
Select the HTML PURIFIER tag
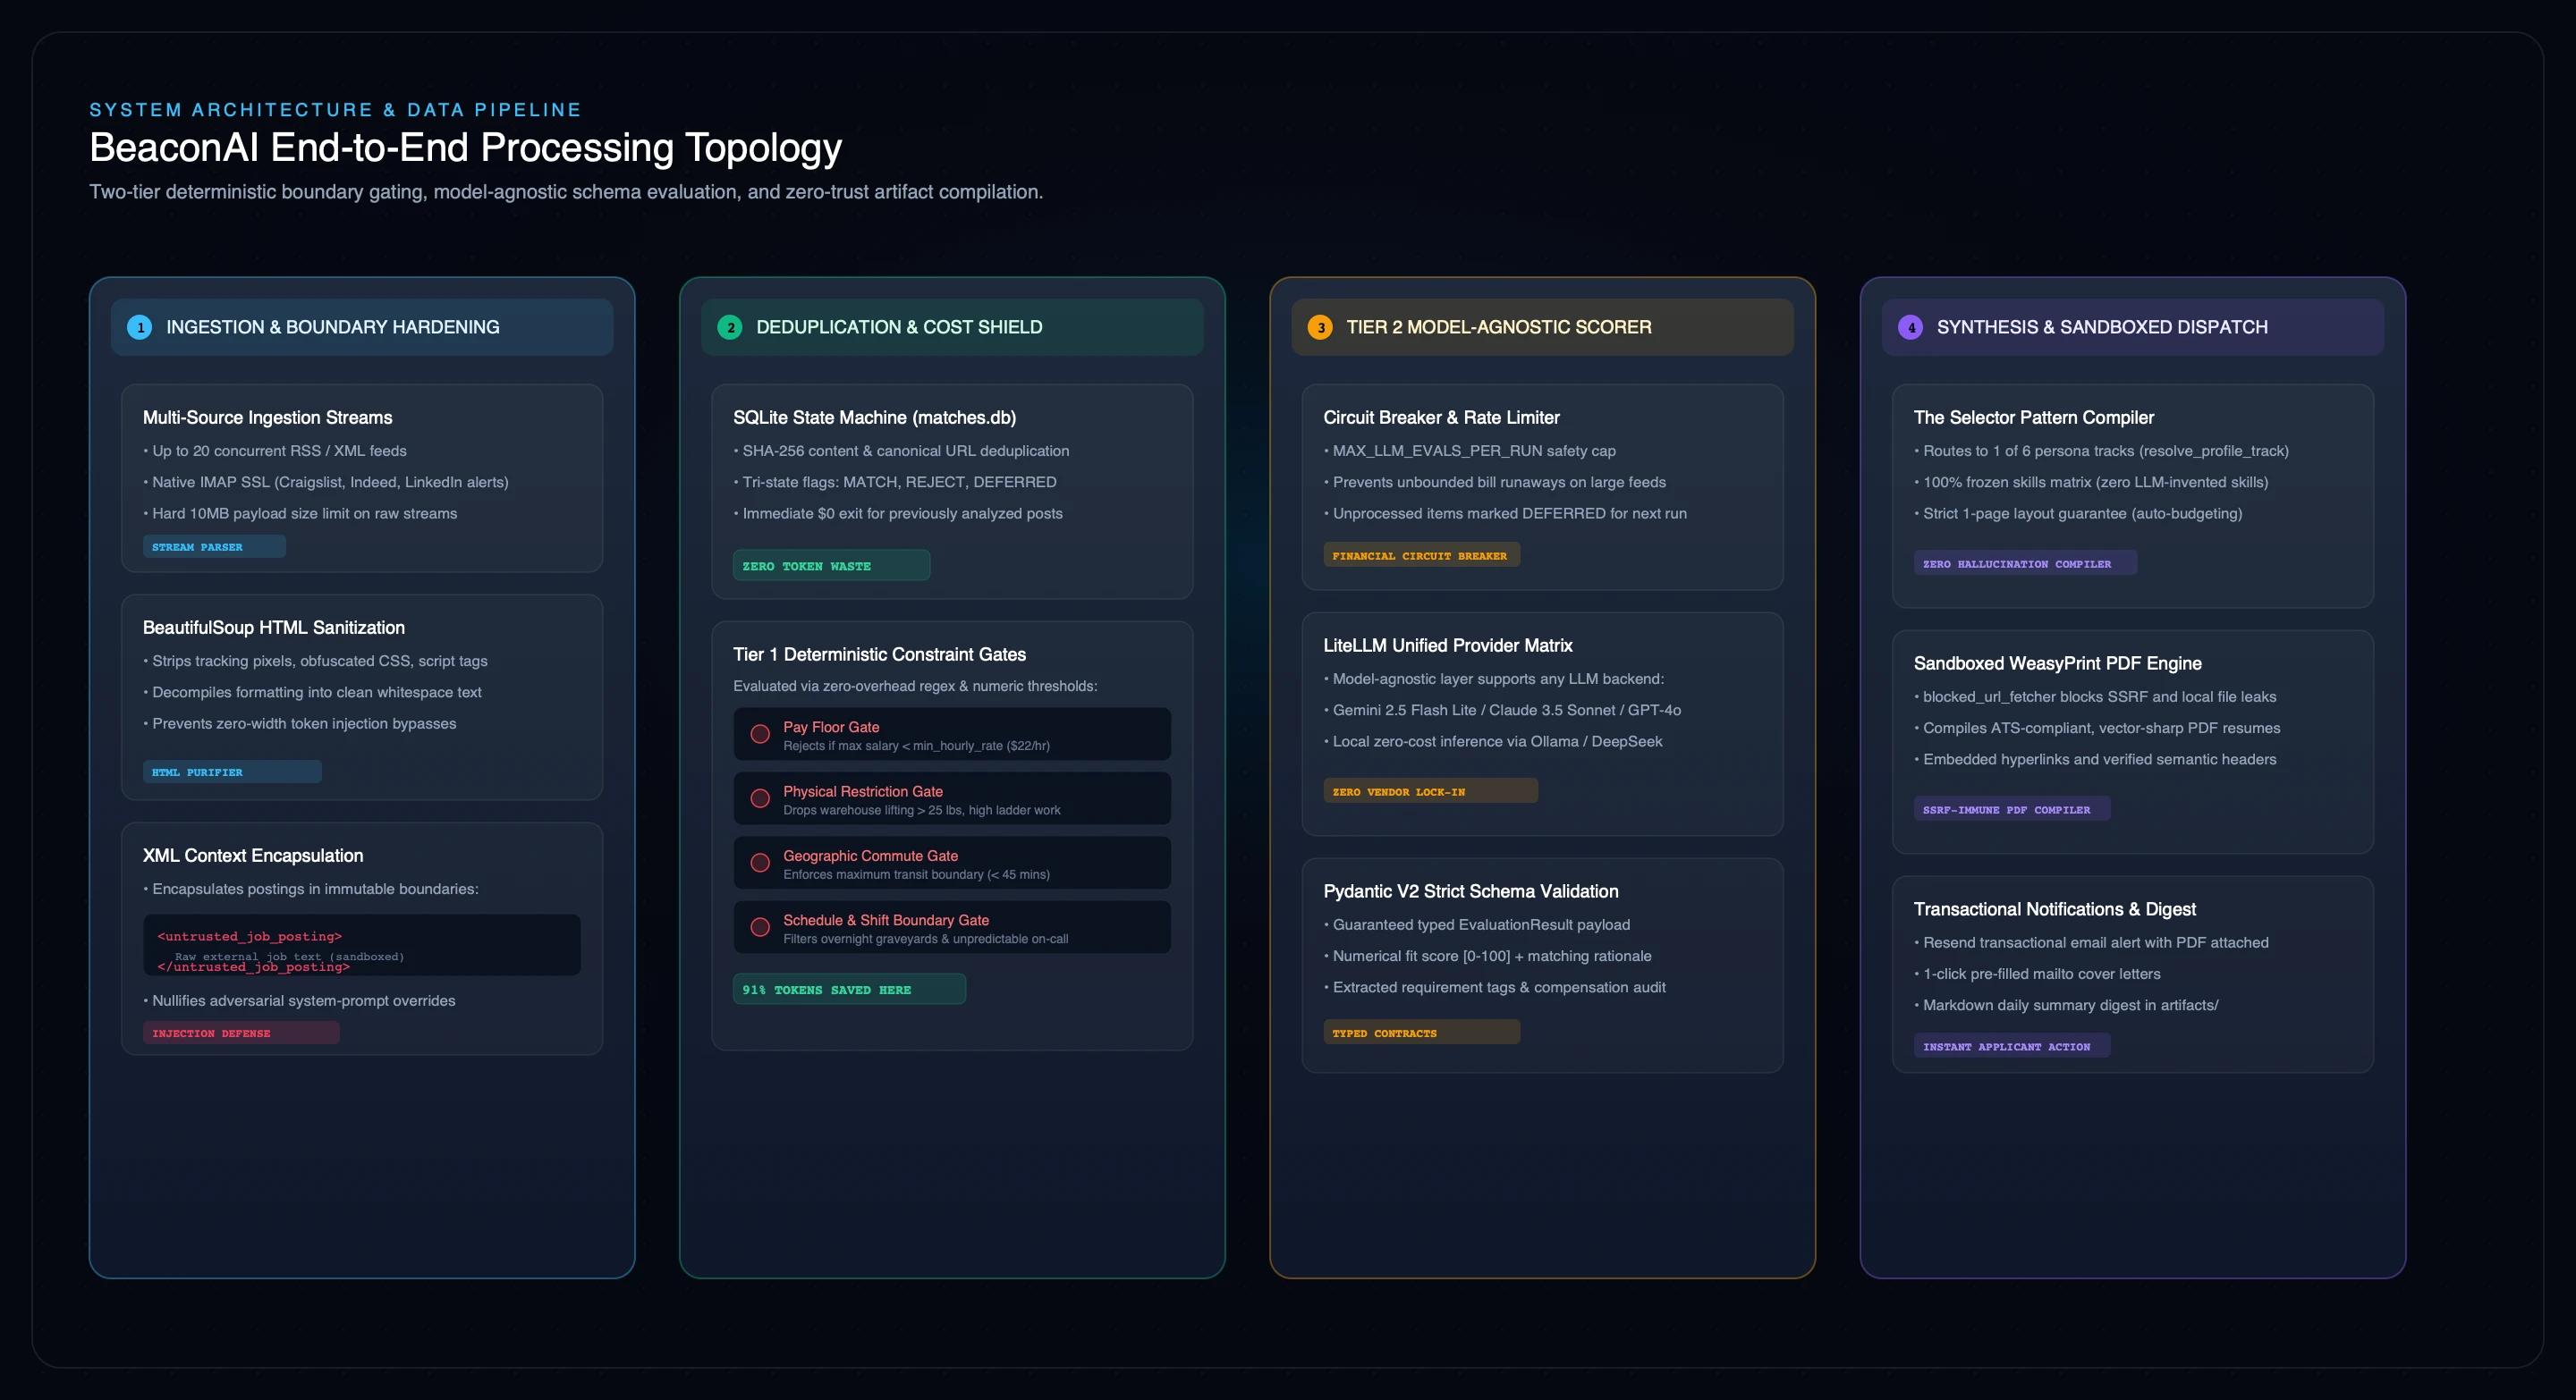pyautogui.click(x=232, y=772)
